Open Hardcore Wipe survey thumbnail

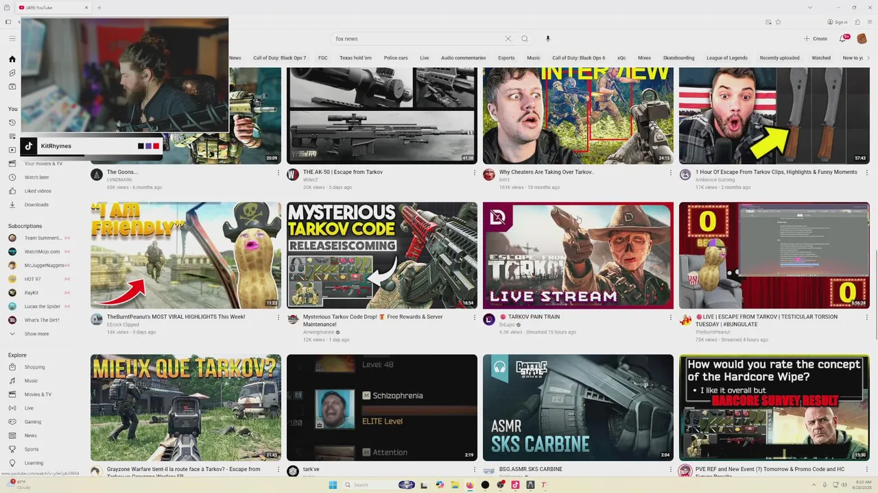coord(774,407)
